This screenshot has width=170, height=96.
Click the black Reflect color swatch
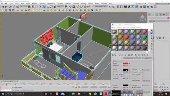[x=125, y=70]
